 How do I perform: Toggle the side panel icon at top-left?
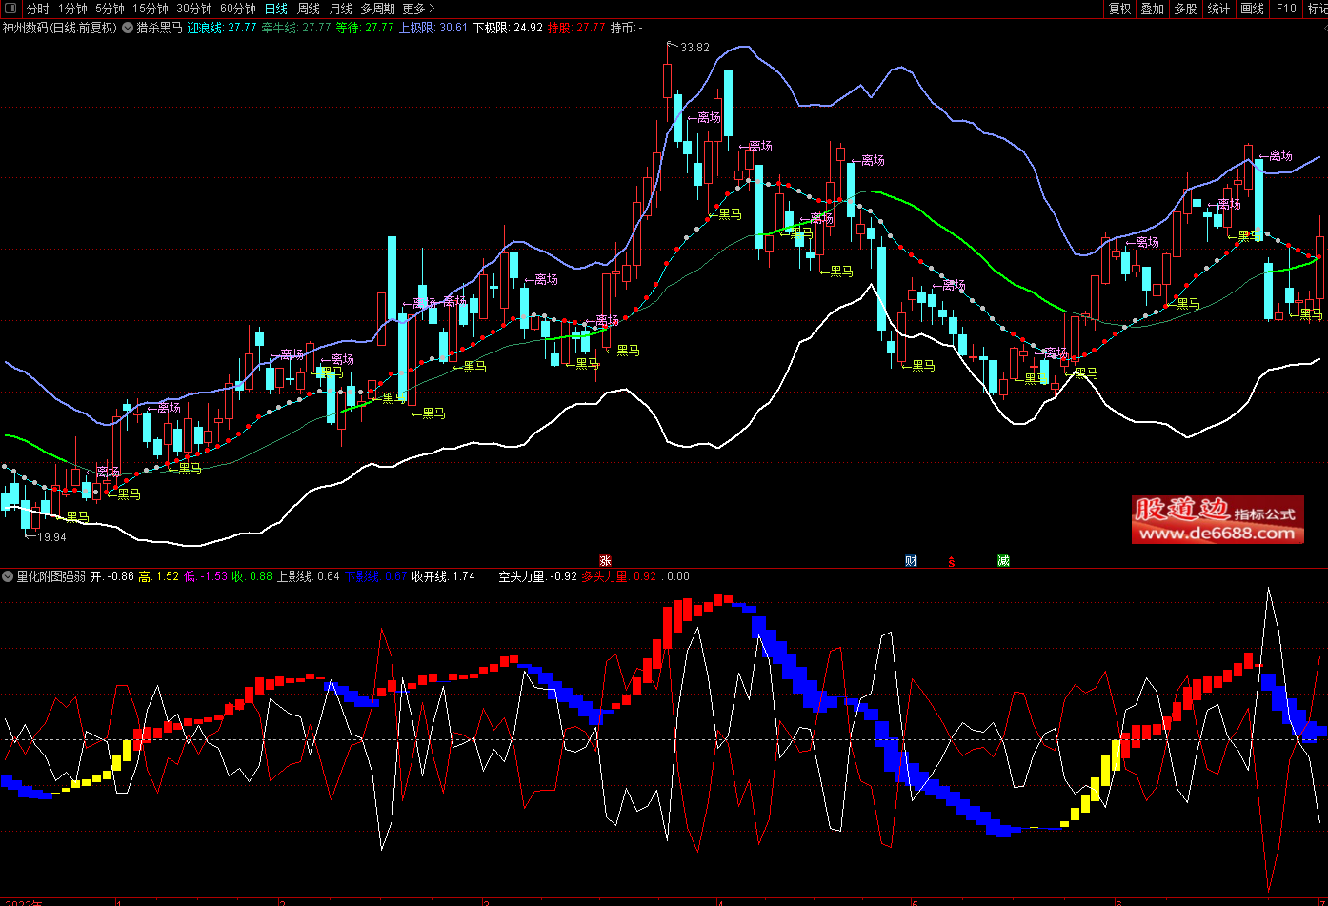[x=10, y=9]
